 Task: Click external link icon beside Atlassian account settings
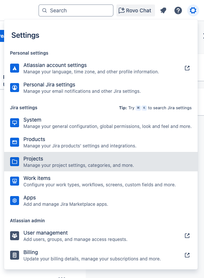(187, 68)
